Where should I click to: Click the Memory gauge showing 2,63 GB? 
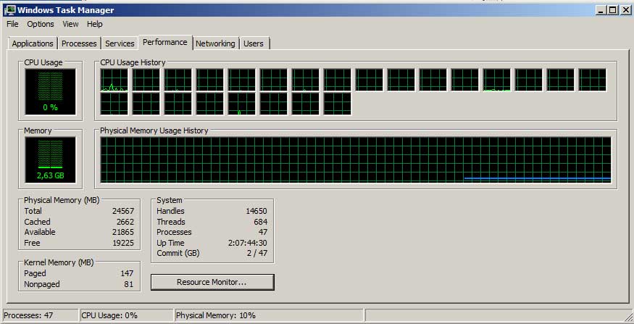50,159
